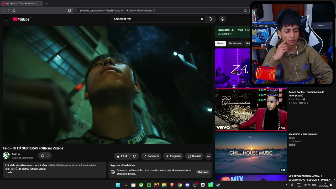
Task: Launch Microsoft Store from the taskbar
Action: 133,185
